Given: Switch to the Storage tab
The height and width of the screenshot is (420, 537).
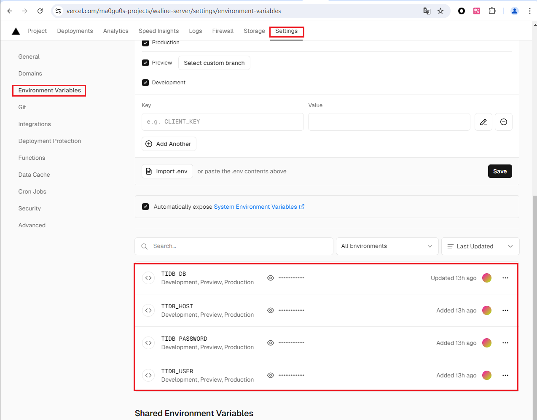Looking at the screenshot, I should (254, 31).
